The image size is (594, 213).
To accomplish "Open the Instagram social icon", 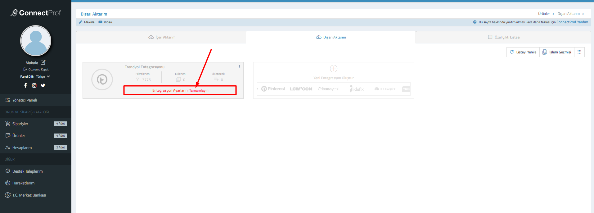I will click(x=34, y=85).
